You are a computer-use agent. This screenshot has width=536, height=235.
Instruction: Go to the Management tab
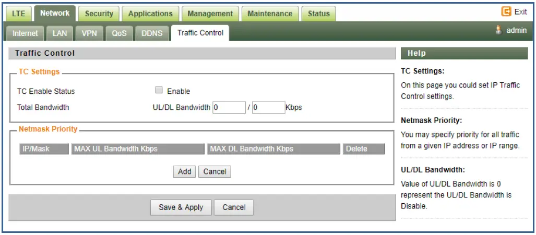210,14
